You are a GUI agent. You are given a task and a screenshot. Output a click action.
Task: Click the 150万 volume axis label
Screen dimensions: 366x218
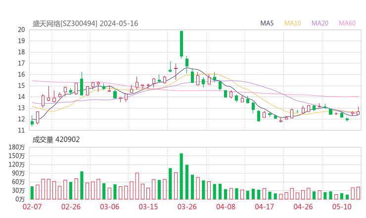[x=17, y=156]
